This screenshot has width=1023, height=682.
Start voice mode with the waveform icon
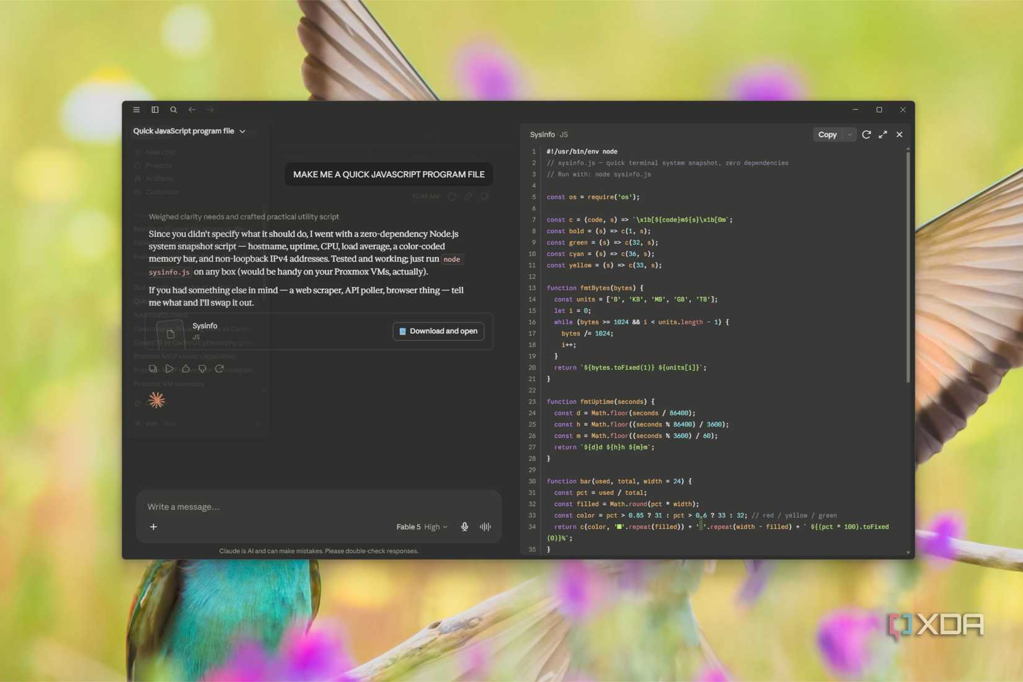(x=485, y=527)
